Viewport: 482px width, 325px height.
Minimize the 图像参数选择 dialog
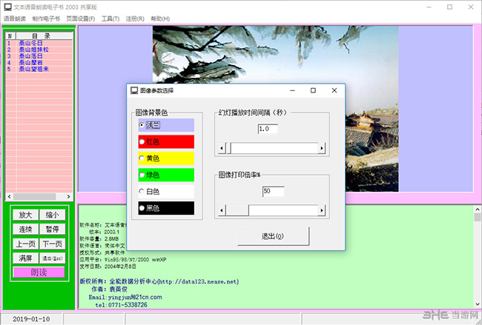tap(292, 90)
